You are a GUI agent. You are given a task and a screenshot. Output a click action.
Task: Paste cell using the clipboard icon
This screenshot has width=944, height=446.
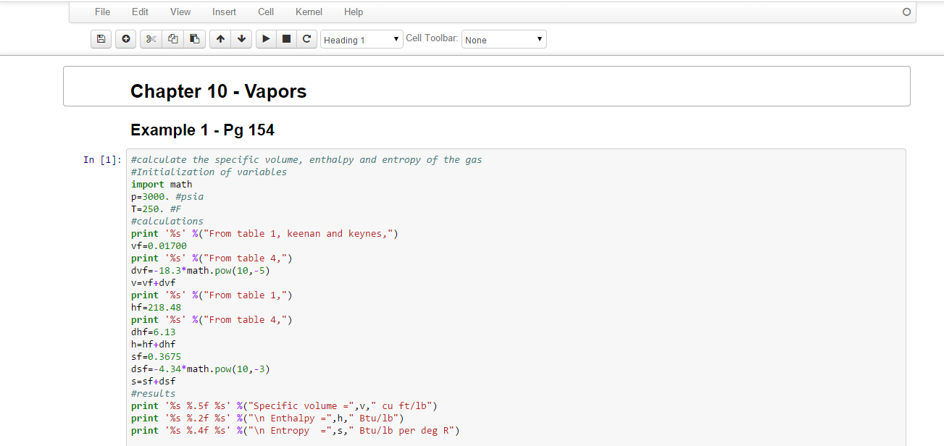(x=194, y=39)
